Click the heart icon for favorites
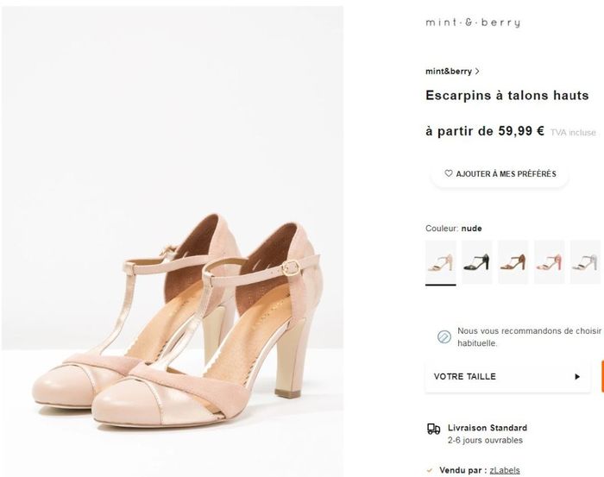 tap(449, 173)
